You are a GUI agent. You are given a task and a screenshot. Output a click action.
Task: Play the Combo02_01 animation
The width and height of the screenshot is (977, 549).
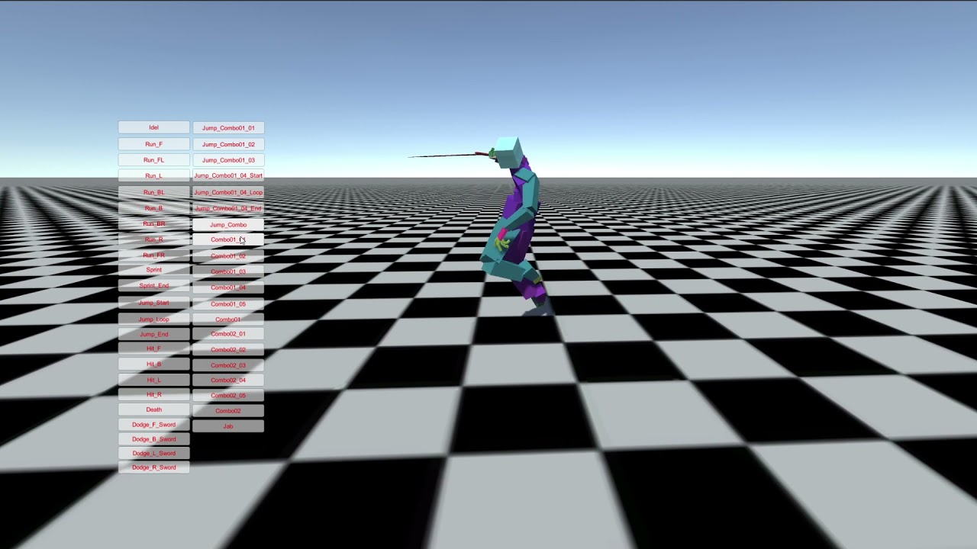[x=228, y=334]
